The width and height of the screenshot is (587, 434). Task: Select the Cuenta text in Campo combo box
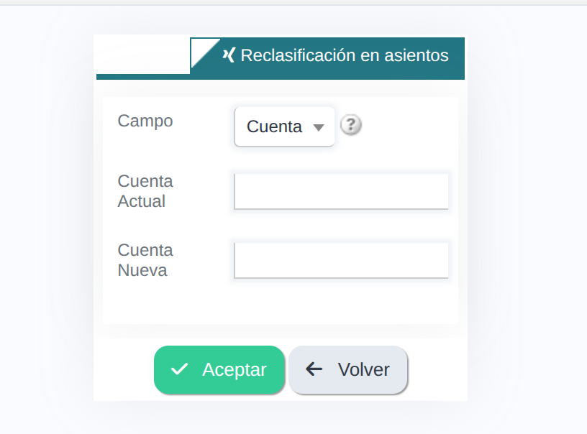274,126
